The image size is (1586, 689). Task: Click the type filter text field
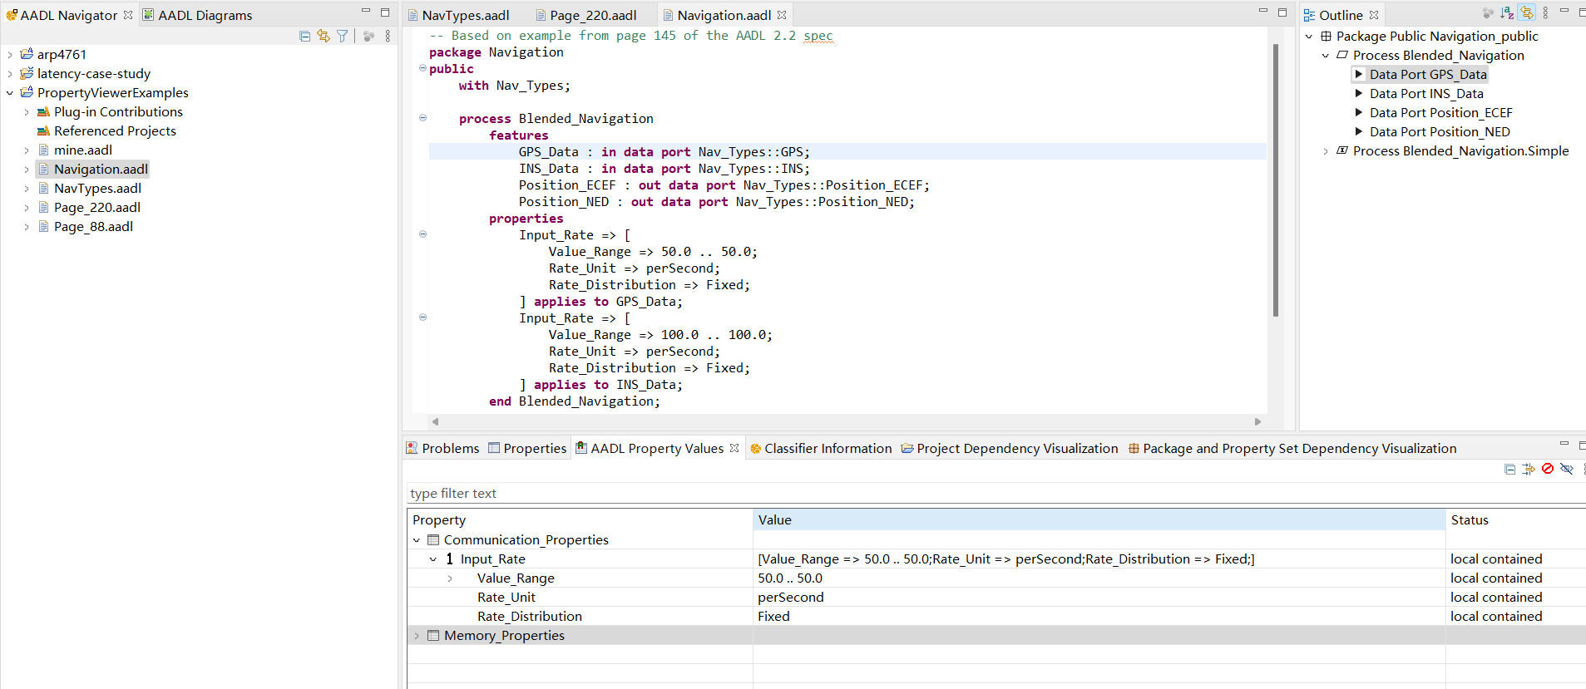tap(996, 494)
